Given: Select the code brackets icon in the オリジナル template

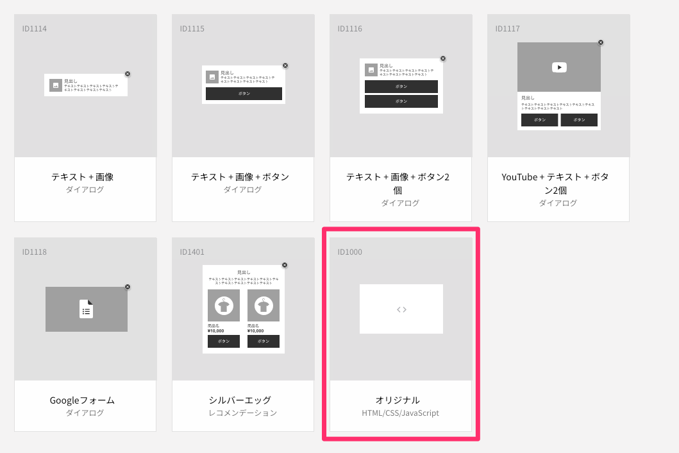Looking at the screenshot, I should [x=401, y=309].
